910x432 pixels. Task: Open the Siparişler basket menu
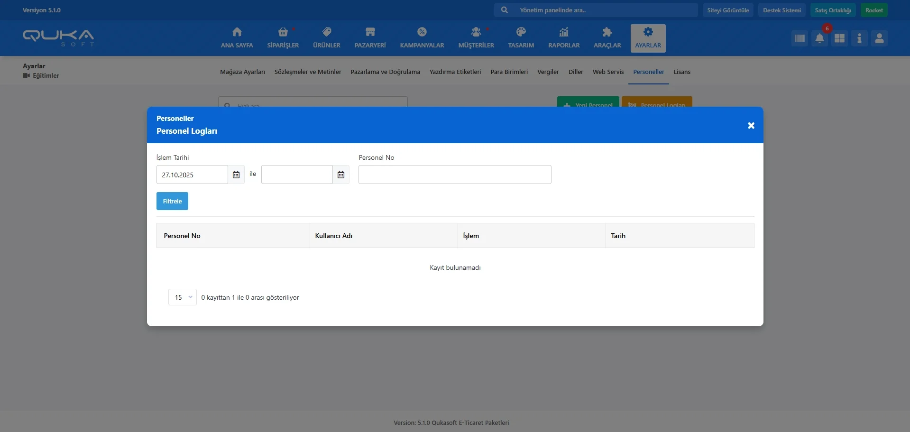point(283,38)
